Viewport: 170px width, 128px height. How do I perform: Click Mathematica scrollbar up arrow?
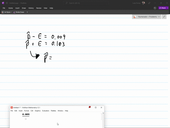pyautogui.click(x=103, y=113)
